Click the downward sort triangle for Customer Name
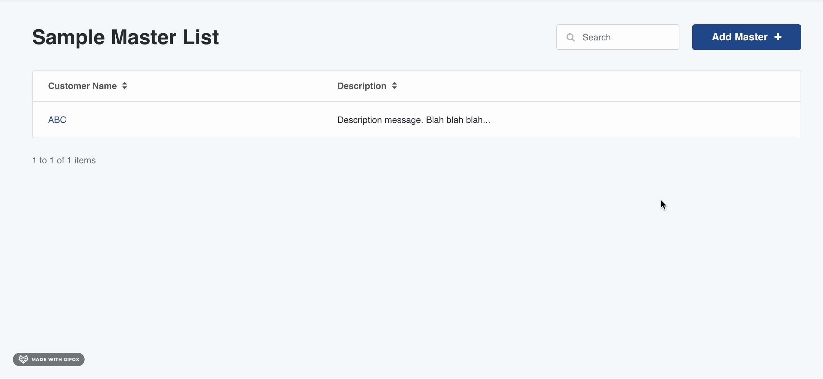Viewport: 823px width, 379px height. point(124,88)
